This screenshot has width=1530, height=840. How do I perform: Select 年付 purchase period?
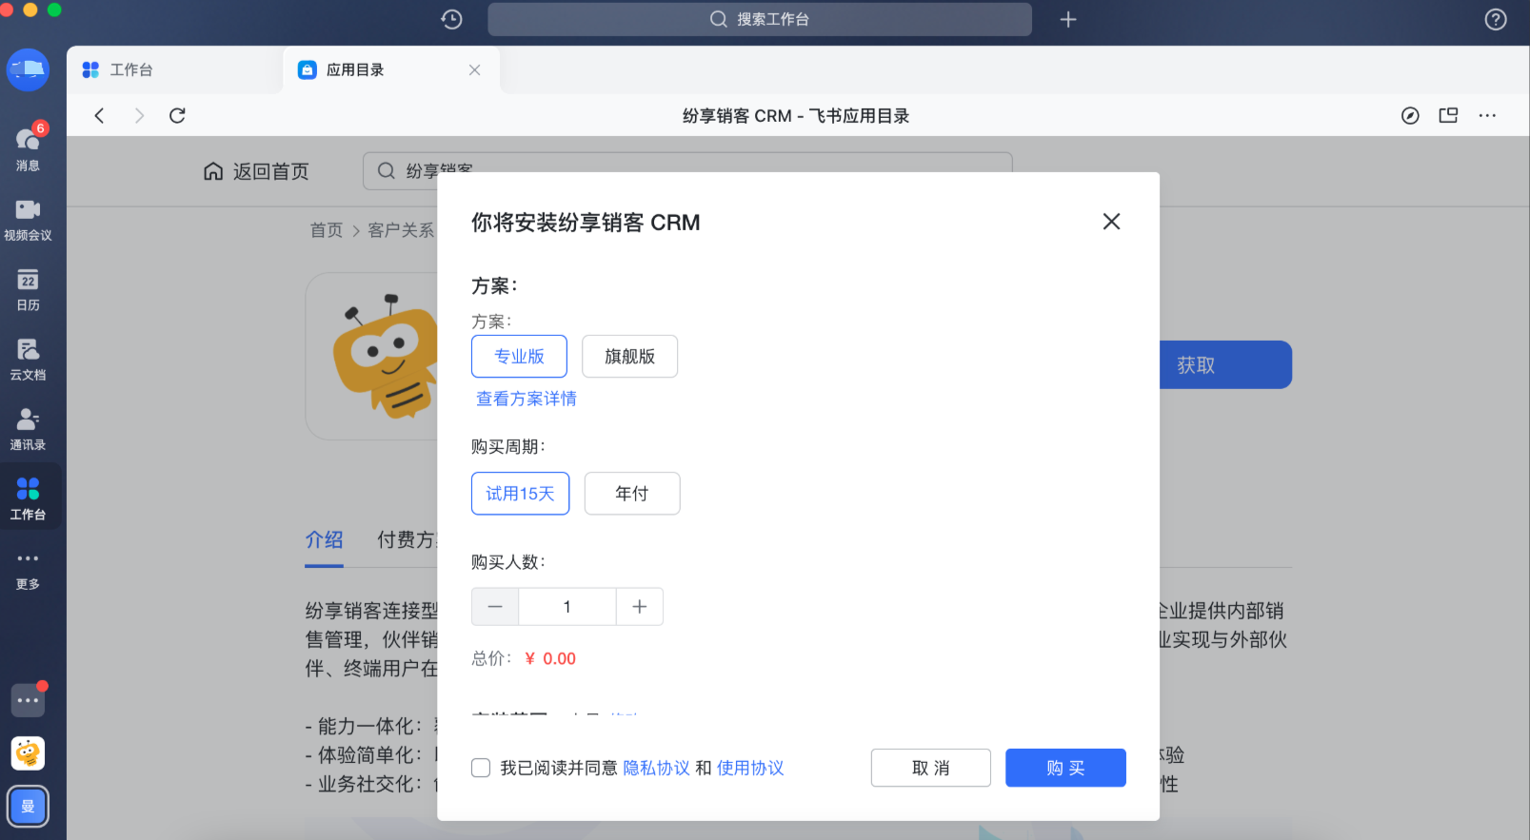pos(632,493)
